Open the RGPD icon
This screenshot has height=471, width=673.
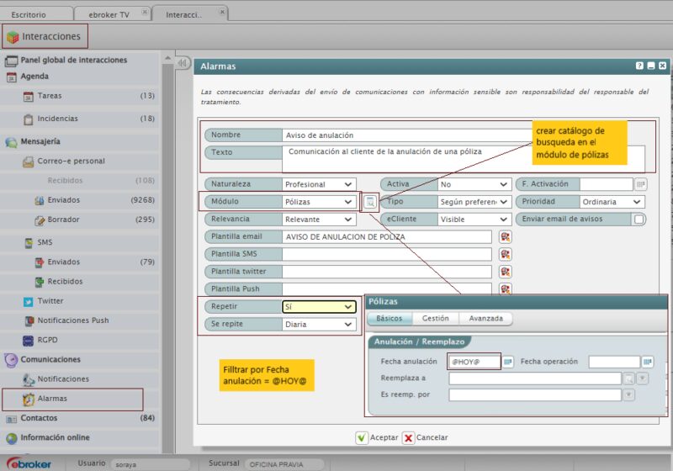click(28, 341)
